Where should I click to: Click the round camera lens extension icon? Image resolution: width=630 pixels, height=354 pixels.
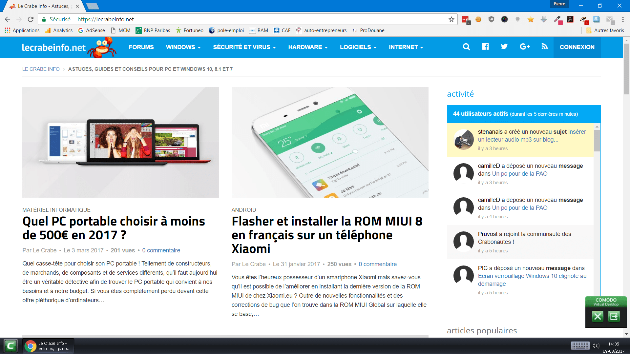[505, 19]
